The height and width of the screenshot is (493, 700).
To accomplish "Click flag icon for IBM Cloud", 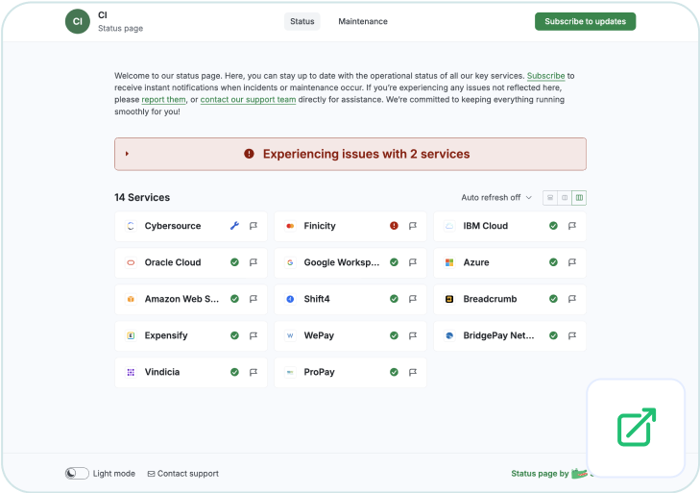I will point(572,226).
